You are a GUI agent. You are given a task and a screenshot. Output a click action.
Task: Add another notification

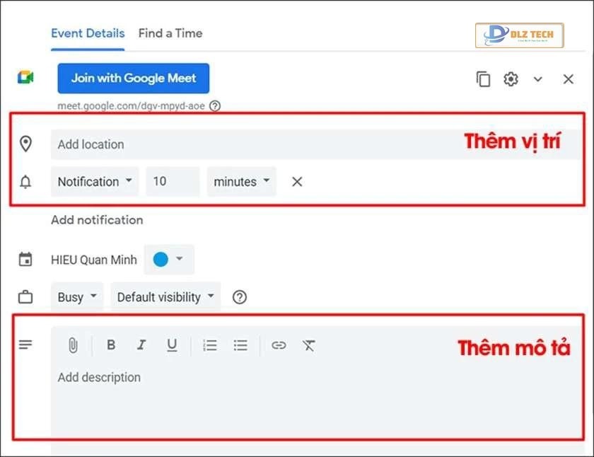[x=97, y=220]
